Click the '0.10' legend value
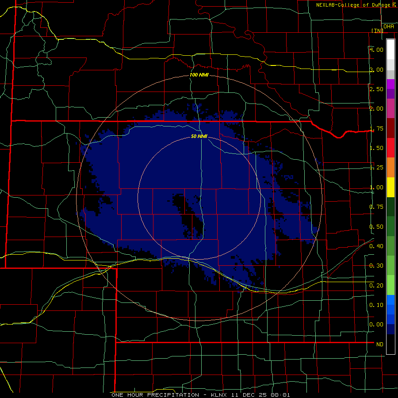The height and width of the screenshot is (398, 398). click(x=376, y=305)
